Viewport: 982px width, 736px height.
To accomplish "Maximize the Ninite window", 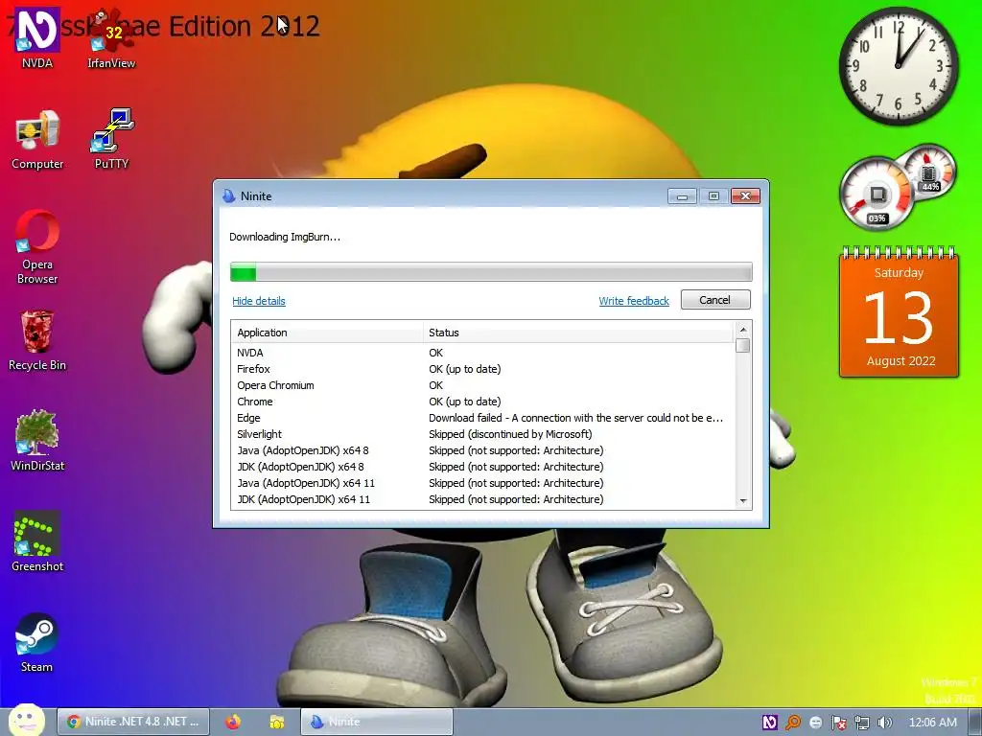I will 713,196.
